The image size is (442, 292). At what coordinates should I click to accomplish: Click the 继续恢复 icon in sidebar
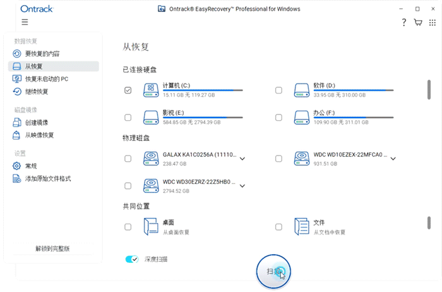click(17, 92)
